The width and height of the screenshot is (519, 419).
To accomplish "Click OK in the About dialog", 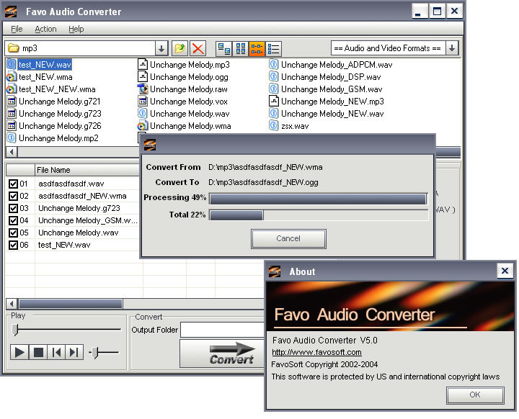I will [x=475, y=395].
